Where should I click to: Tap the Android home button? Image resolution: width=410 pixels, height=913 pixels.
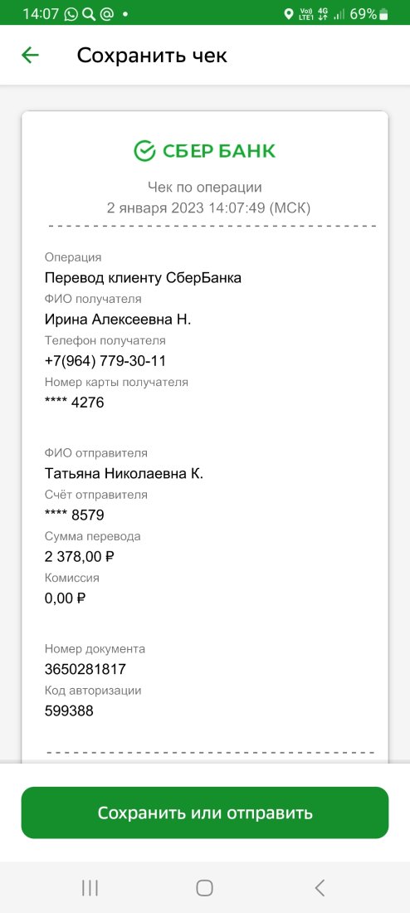pos(204,887)
